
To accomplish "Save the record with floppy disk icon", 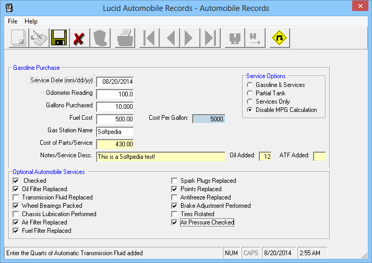I will pyautogui.click(x=59, y=38).
